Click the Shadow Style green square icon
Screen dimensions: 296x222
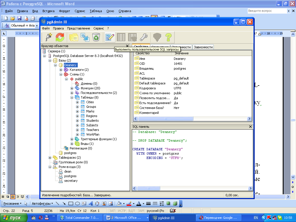169,203
